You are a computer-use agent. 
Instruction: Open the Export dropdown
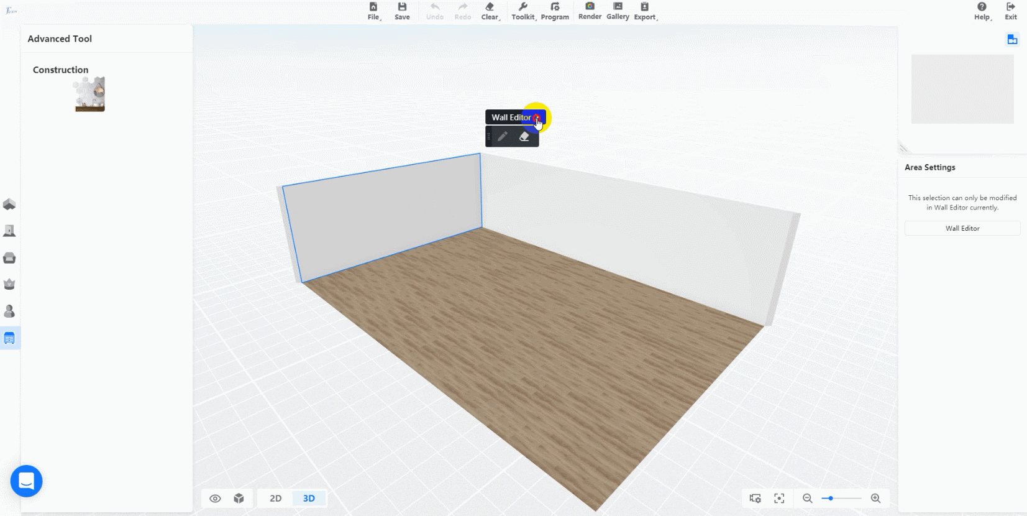pos(646,11)
